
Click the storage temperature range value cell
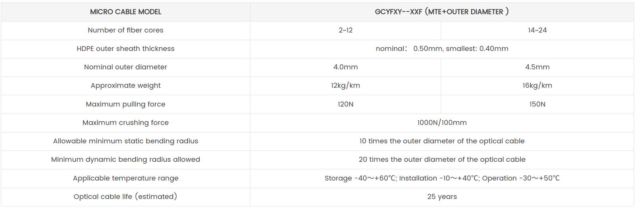442,178
